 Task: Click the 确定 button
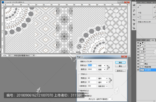[x=120, y=62]
